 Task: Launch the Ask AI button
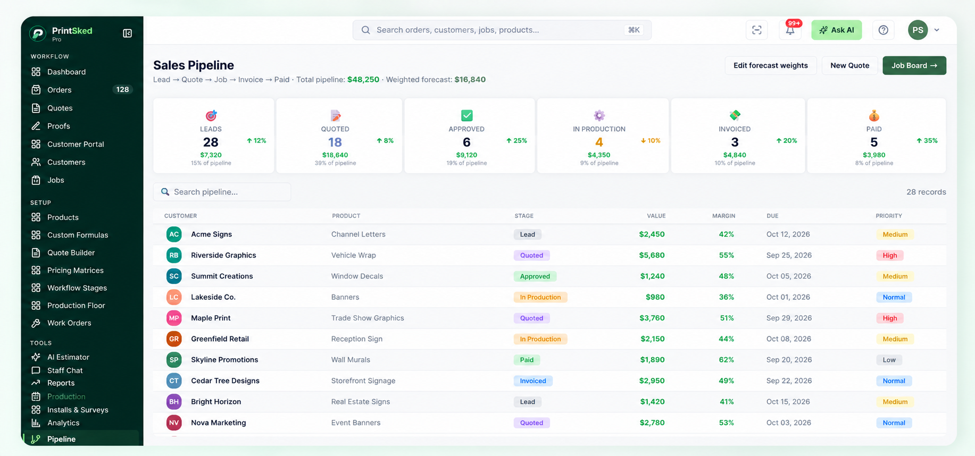tap(836, 30)
